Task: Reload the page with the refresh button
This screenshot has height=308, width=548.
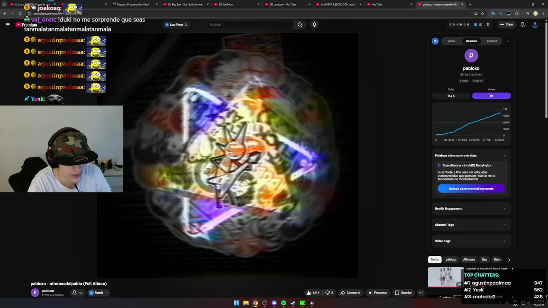Action: 20,13
